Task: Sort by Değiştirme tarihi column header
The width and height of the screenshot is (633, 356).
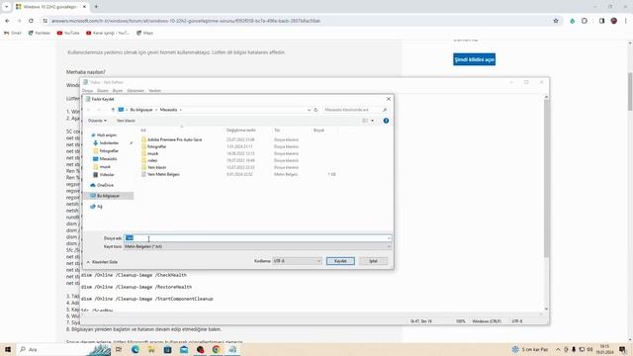Action: (241, 131)
